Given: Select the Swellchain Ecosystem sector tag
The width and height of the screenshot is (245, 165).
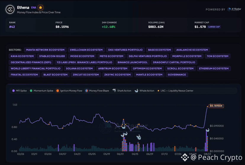Looking at the screenshot, I should tap(86, 50).
